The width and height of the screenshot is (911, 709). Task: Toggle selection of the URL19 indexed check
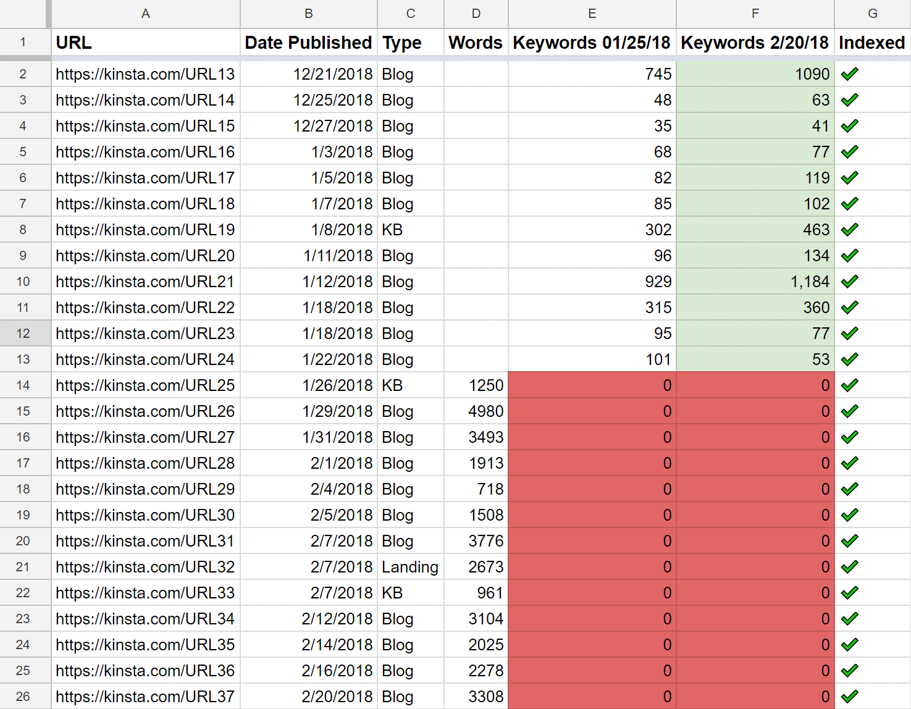pyautogui.click(x=849, y=229)
